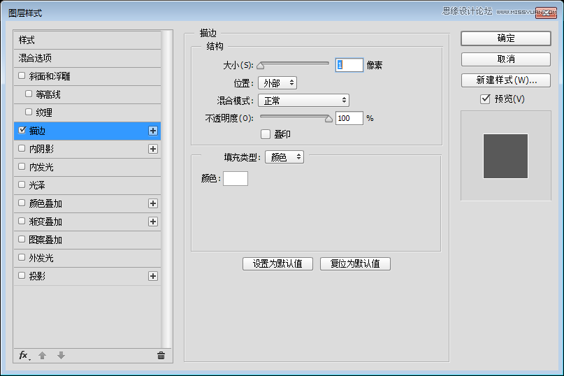Select 样式 in the left list

pos(87,40)
